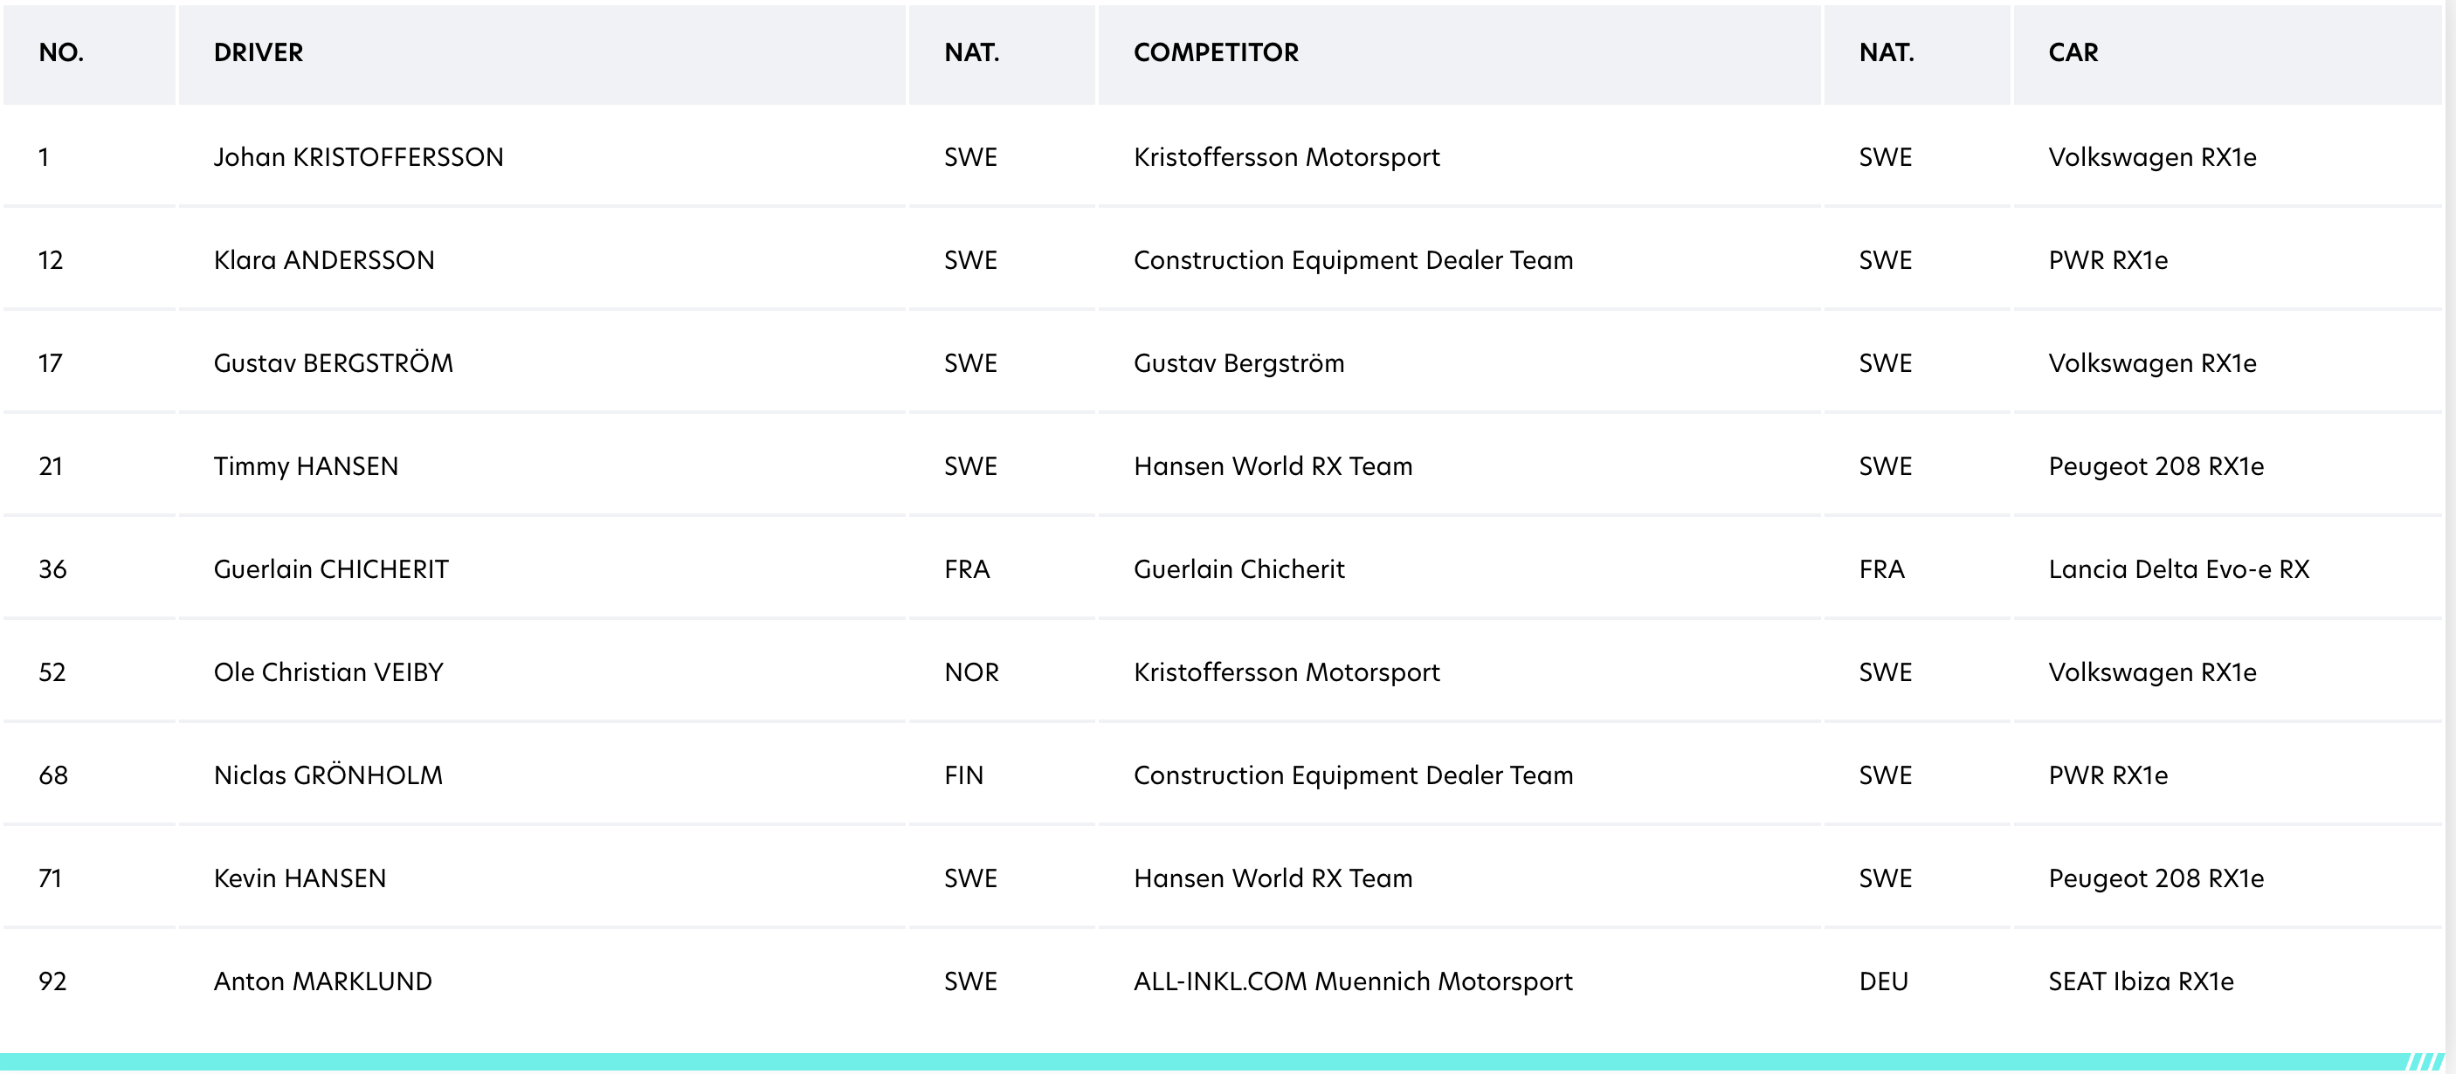Click SEAT Ibiza RX1e
This screenshot has width=2456, height=1074.
[2141, 981]
